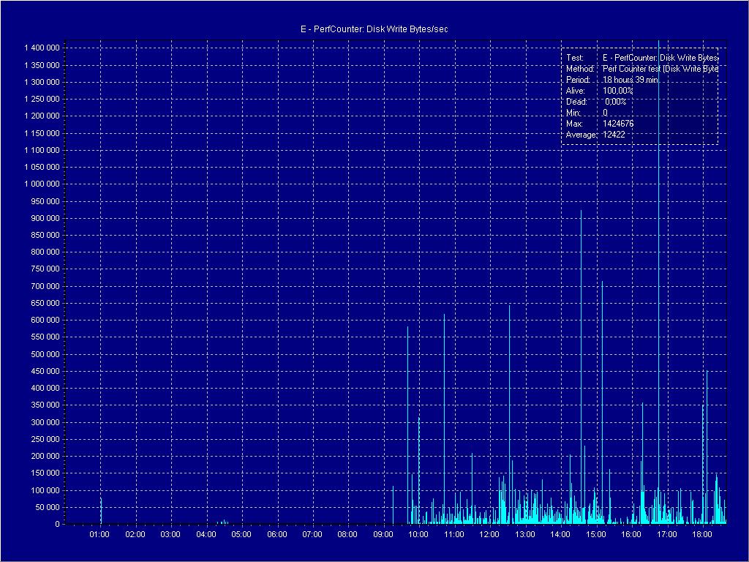749x562 pixels.
Task: Click the small spike at 01:00 on the graph
Action: [101, 511]
